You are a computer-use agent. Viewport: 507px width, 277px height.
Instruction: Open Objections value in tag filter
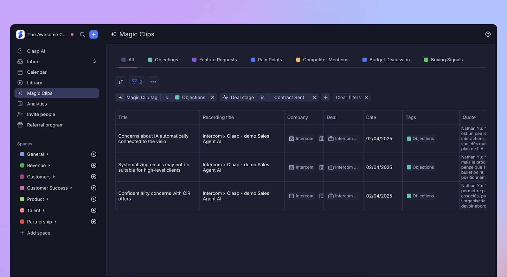[x=190, y=97]
